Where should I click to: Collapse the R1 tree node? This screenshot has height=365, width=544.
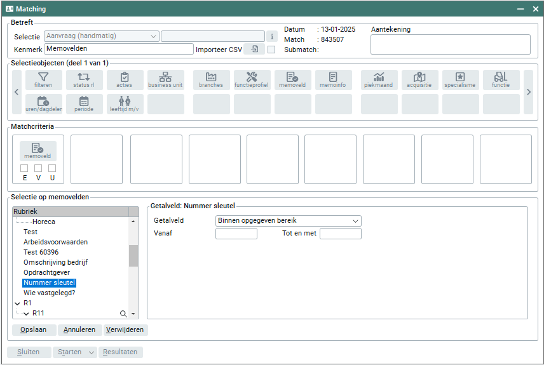(x=17, y=303)
